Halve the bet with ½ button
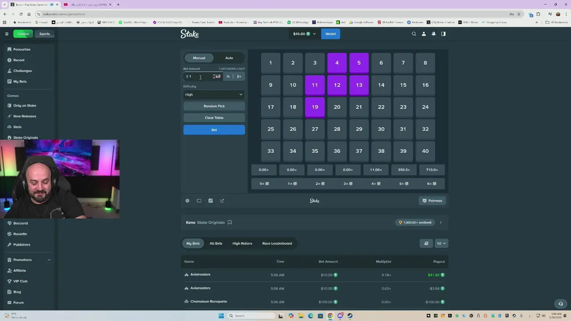Image resolution: width=571 pixels, height=321 pixels. [x=228, y=77]
